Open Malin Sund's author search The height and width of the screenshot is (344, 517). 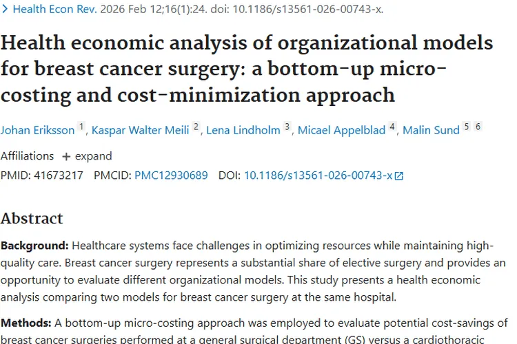[431, 130]
